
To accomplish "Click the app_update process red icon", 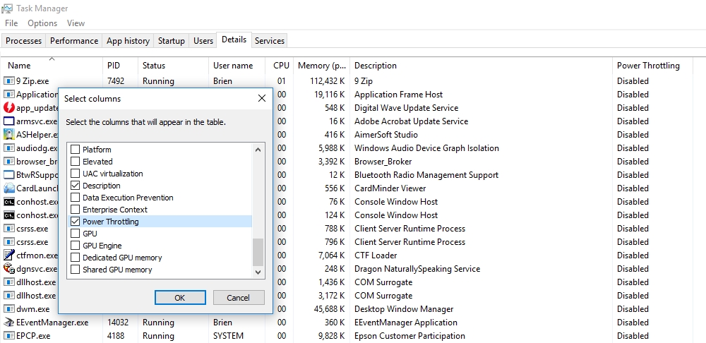I will [9, 108].
